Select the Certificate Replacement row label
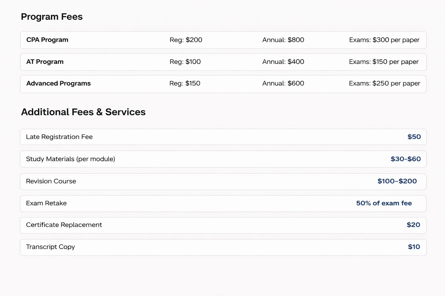 (x=64, y=225)
